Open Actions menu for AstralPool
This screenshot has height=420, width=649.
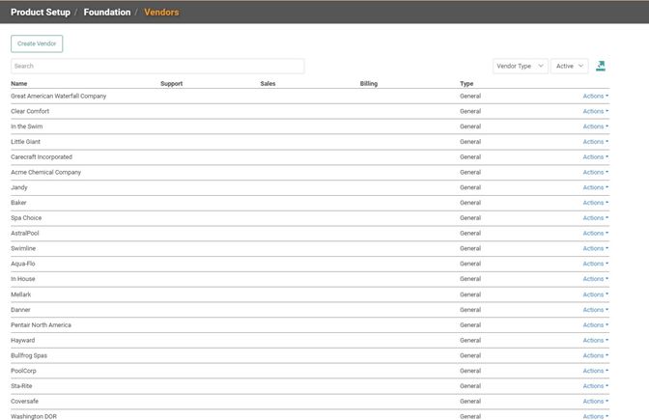[596, 234]
